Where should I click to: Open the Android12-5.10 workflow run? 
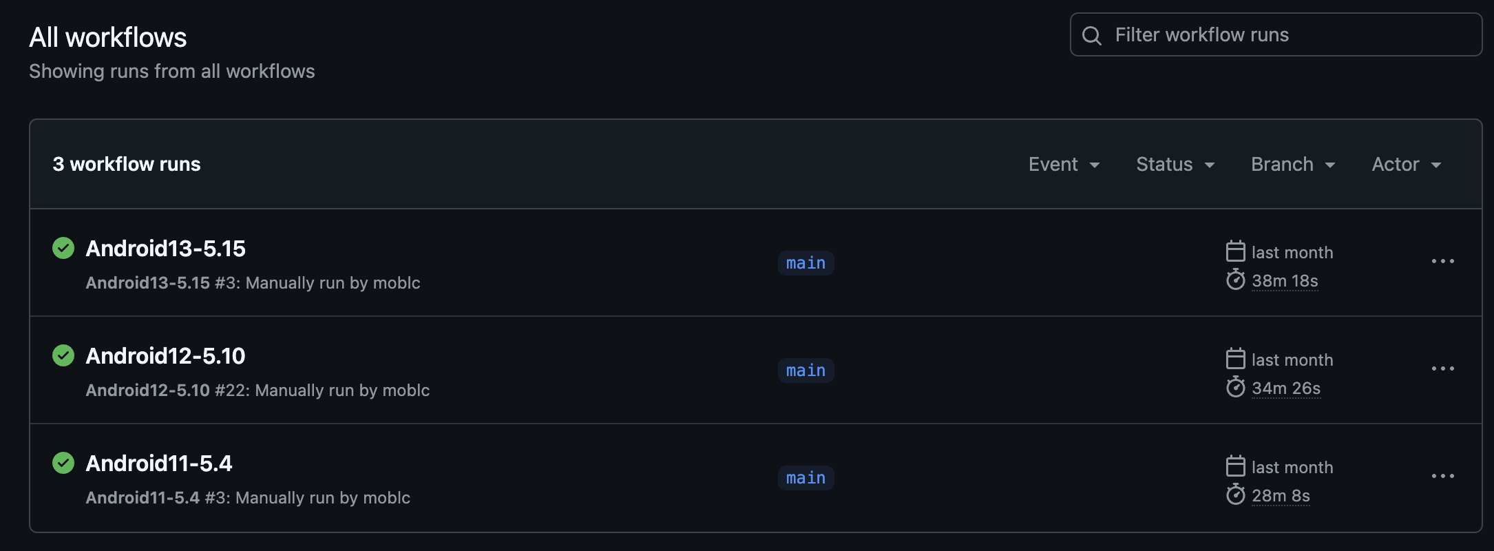[165, 356]
